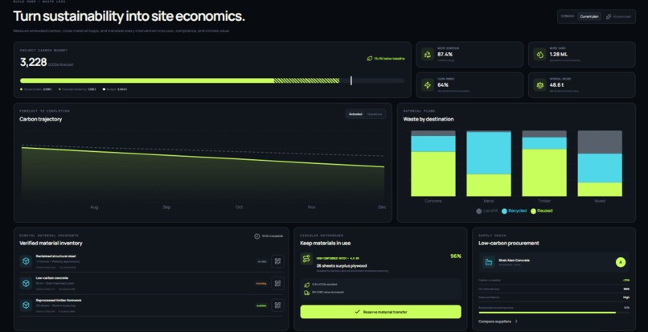Viewport: 648px width, 332px height.
Task: Click the green A rating badge
Action: (621, 262)
